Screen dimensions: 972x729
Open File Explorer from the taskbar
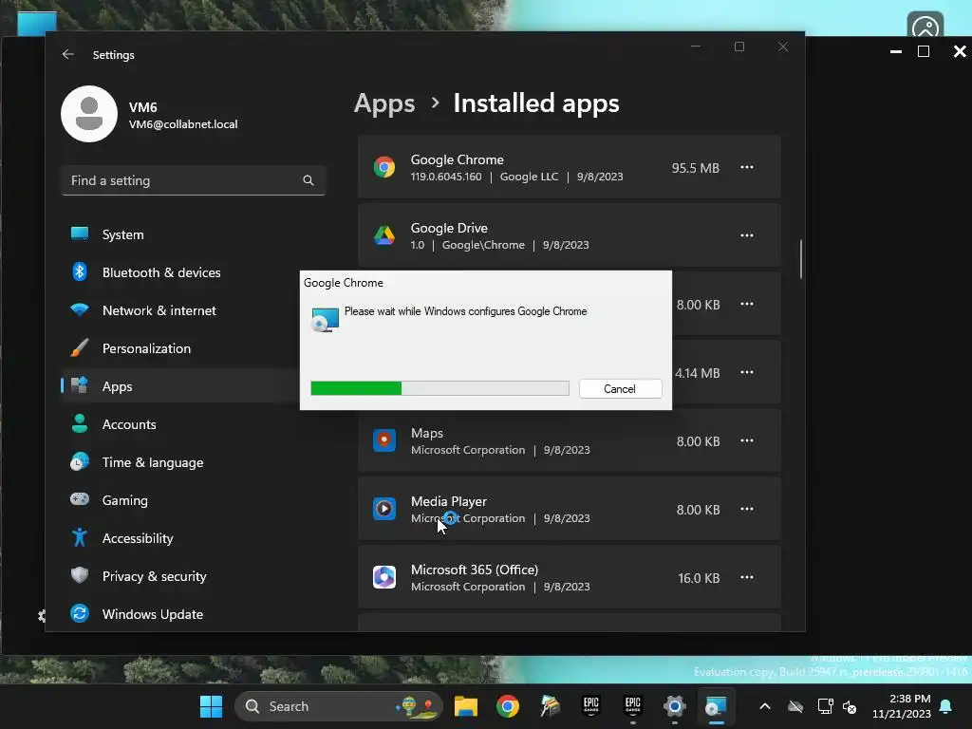click(x=465, y=706)
